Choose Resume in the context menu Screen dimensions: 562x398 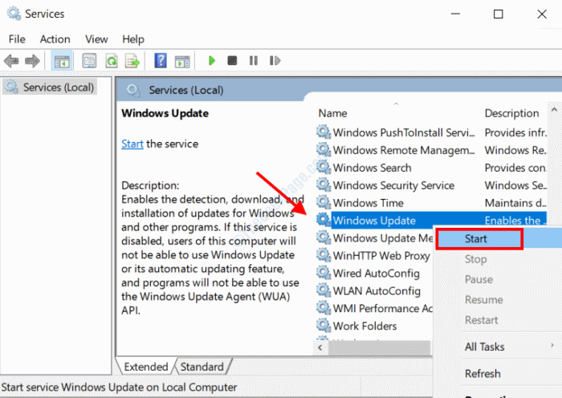[483, 299]
